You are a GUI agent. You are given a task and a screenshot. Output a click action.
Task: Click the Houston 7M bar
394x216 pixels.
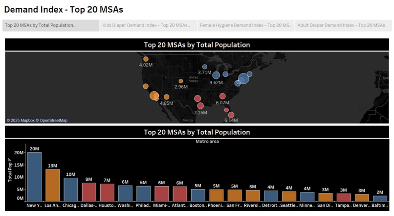107,192
